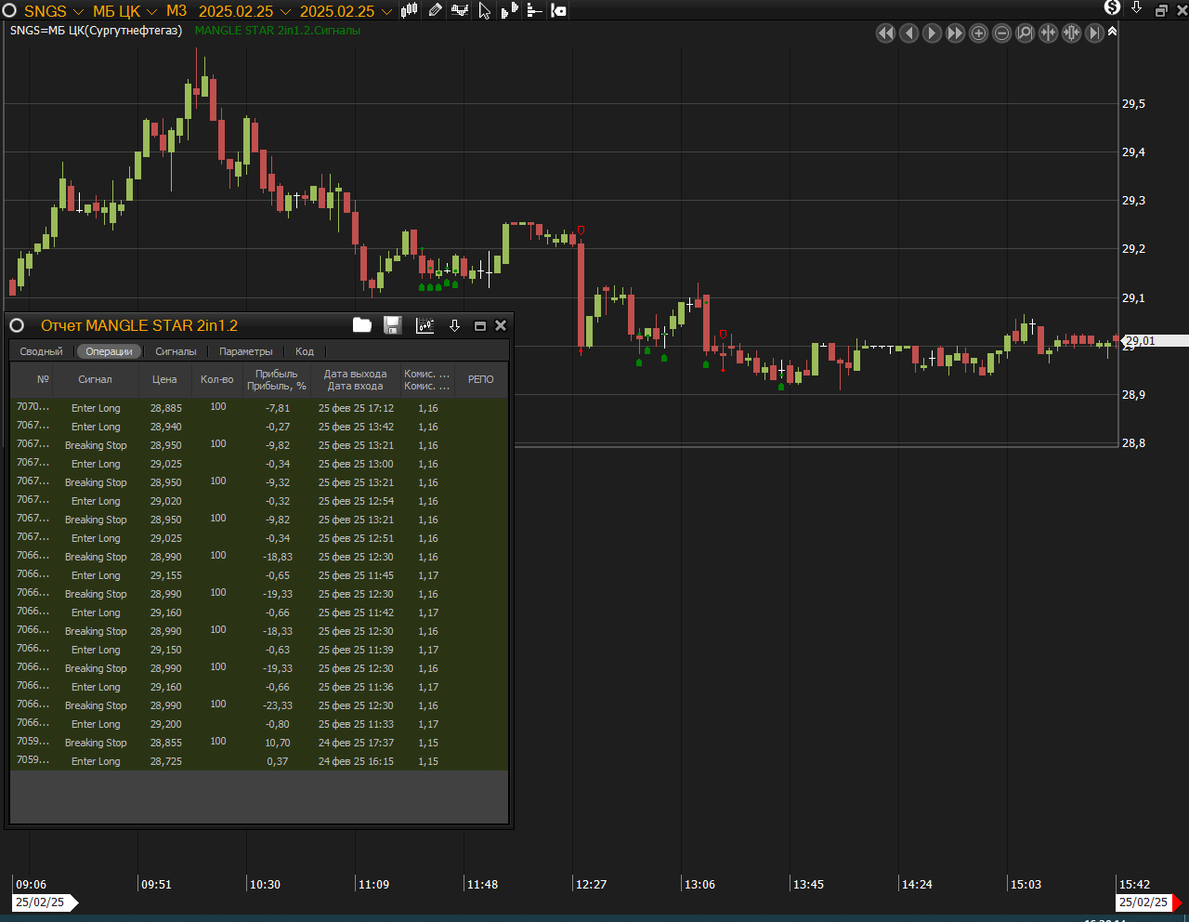Viewport: 1189px width, 922px height.
Task: Click the chart icon in report header
Action: tap(425, 325)
